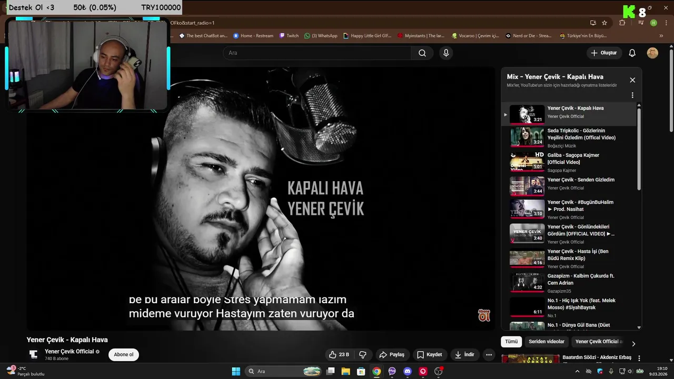Screen dimensions: 674x379
Task: Click the Windows taskbar Ara search box
Action: pyautogui.click(x=284, y=371)
